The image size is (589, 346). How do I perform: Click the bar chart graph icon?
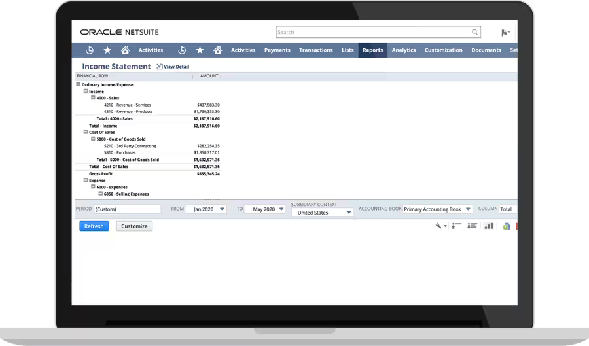pyautogui.click(x=488, y=226)
